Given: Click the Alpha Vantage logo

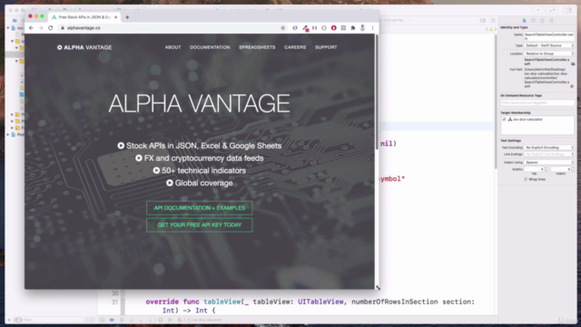Looking at the screenshot, I should tap(84, 47).
